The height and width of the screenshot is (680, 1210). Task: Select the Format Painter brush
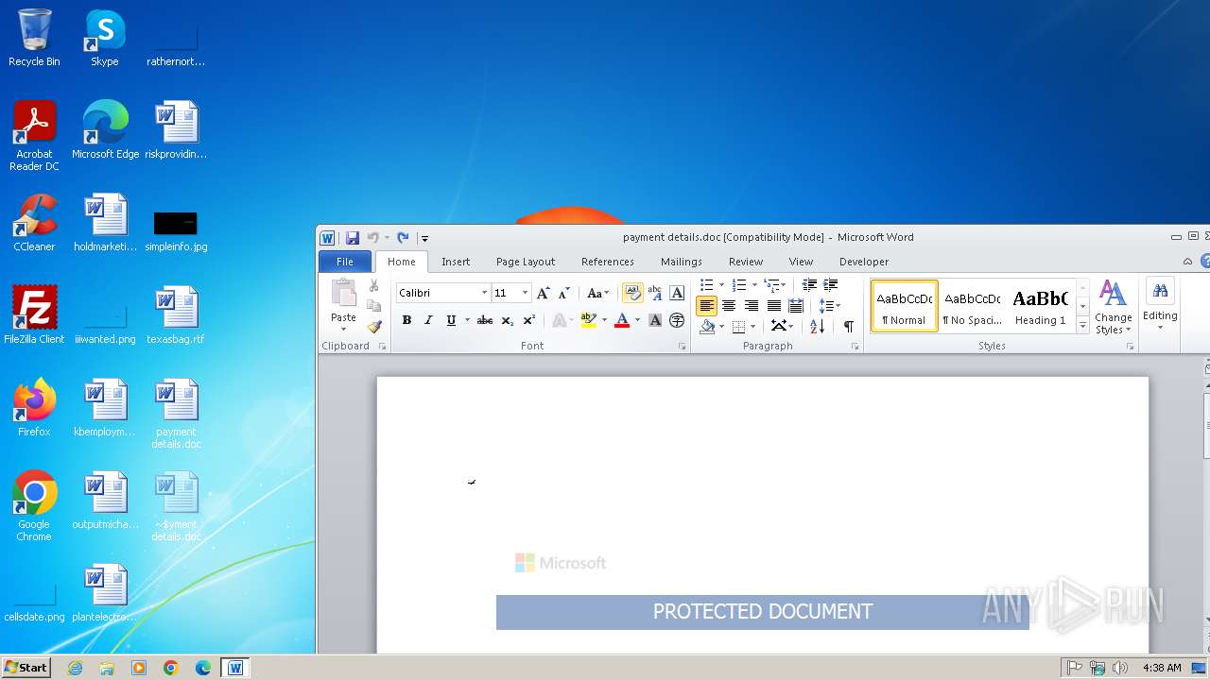(x=373, y=327)
